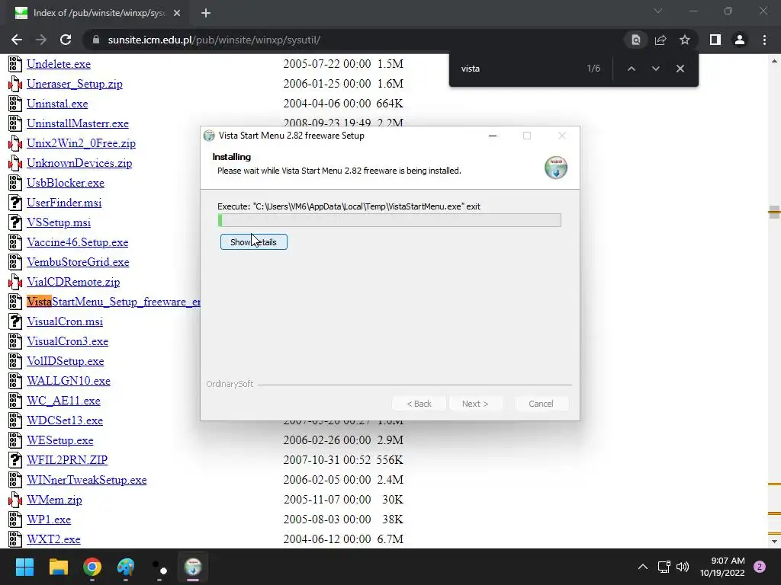Open the Undelete.exe link

[x=59, y=64]
